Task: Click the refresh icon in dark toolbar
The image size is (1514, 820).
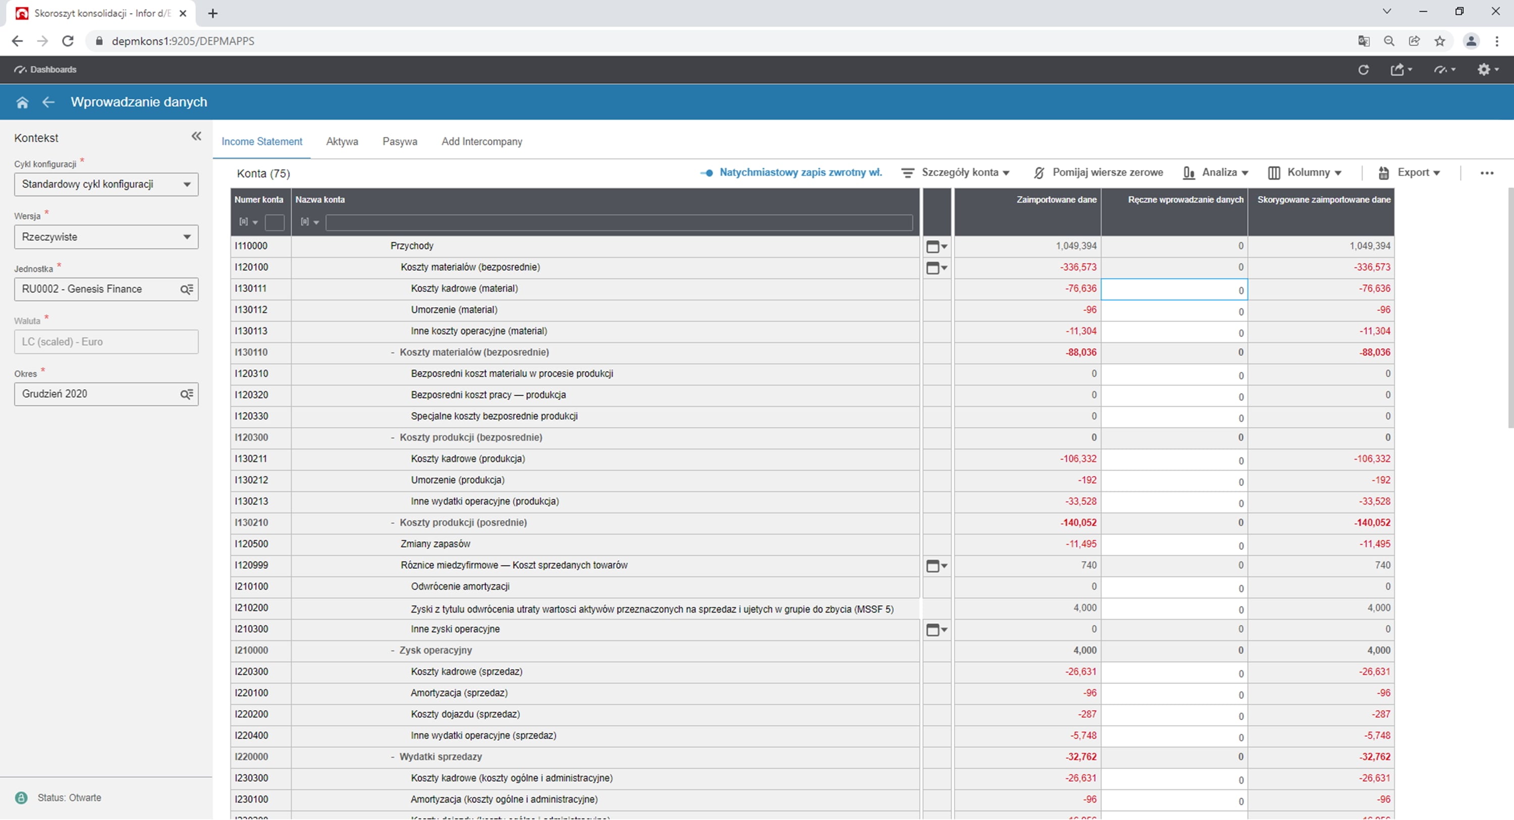Action: coord(1364,69)
